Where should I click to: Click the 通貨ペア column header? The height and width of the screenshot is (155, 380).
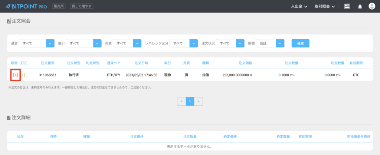(x=114, y=63)
